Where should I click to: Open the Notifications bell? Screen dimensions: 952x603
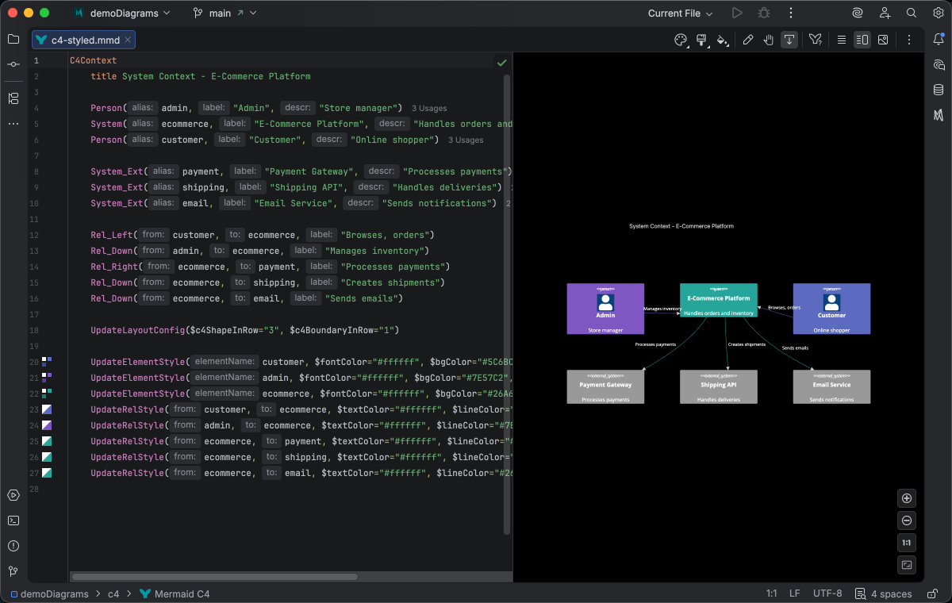click(x=939, y=40)
